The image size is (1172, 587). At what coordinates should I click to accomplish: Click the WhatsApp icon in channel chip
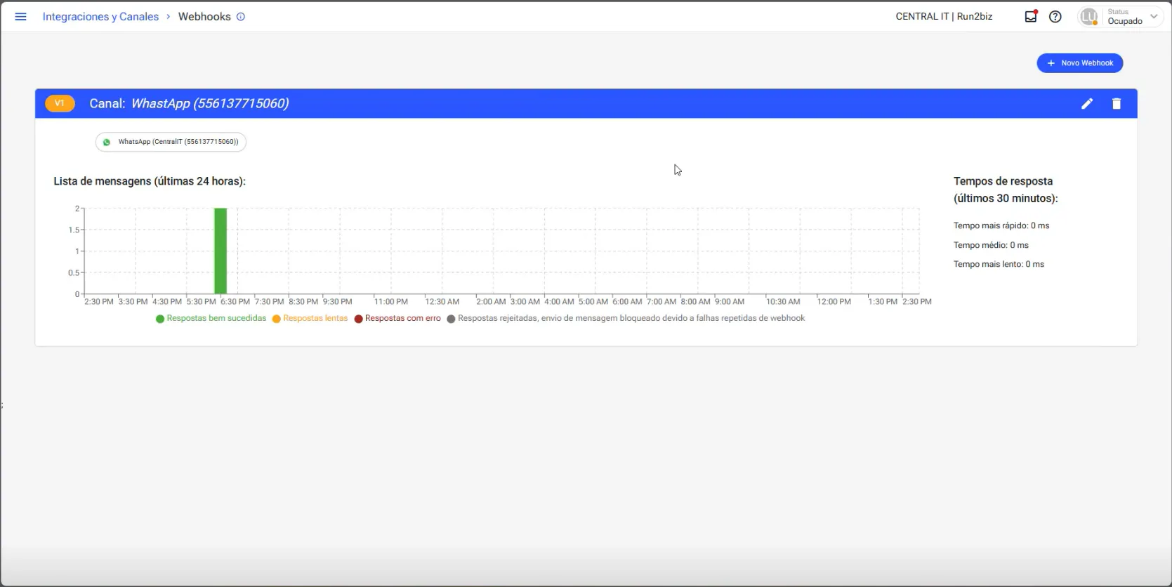[107, 142]
